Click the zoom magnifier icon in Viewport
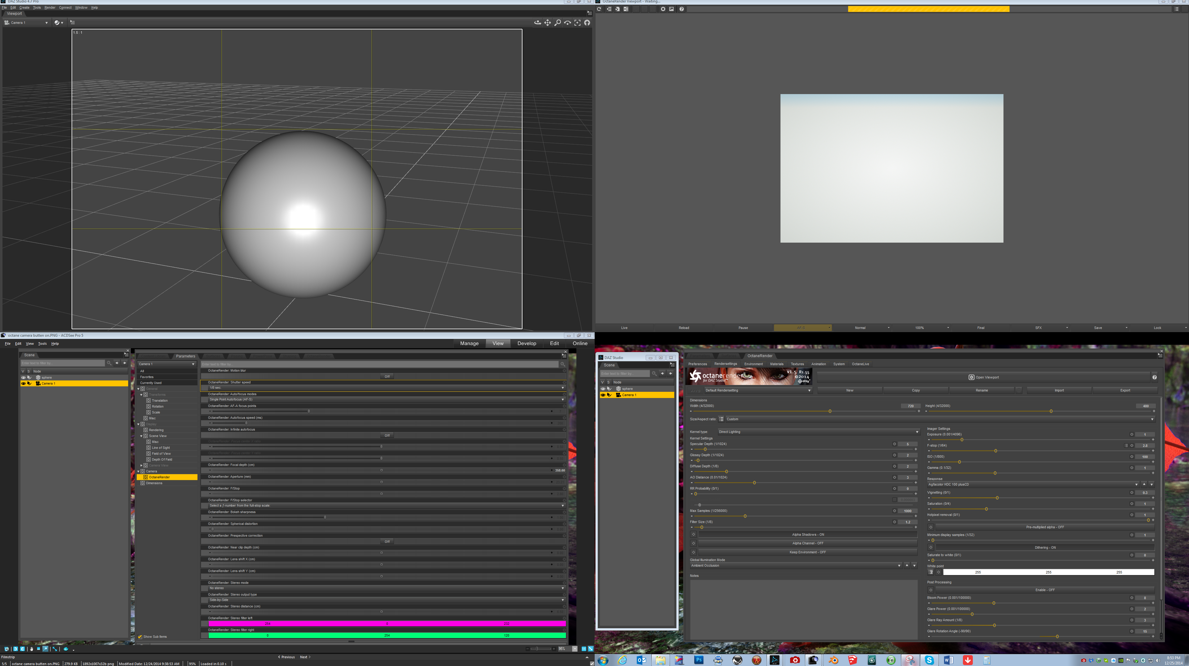This screenshot has height=666, width=1189. click(557, 23)
